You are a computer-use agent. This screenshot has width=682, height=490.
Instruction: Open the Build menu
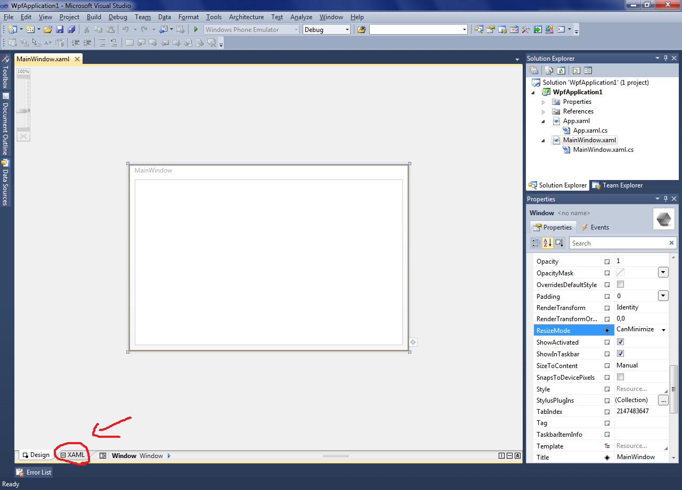(94, 17)
